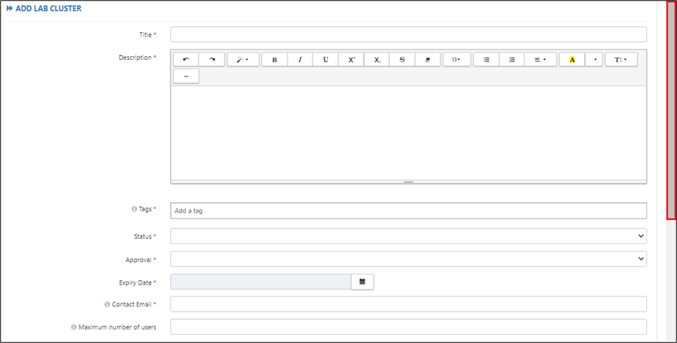Apply superscript formatting
This screenshot has width=677, height=343.
pos(351,60)
